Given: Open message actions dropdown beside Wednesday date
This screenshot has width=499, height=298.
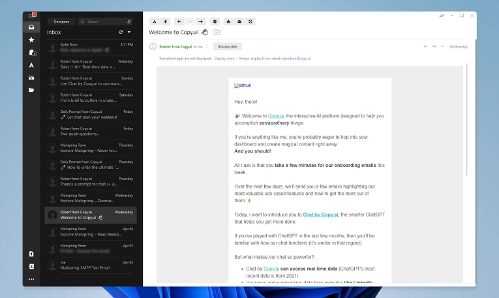Looking at the screenshot, I should point(442,46).
